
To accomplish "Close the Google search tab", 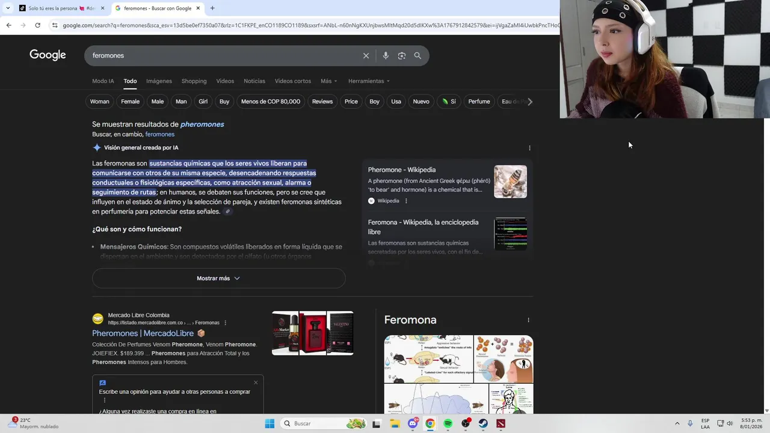I will point(198,8).
